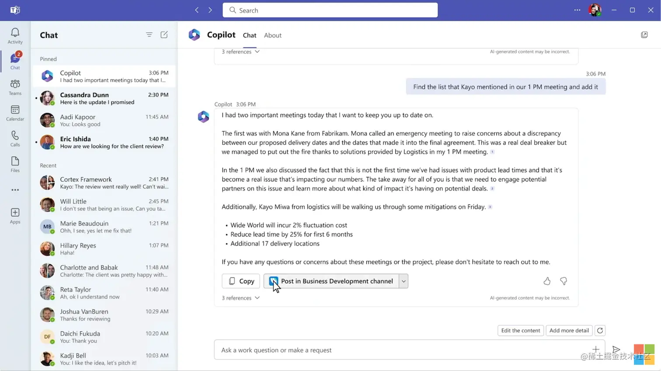The height and width of the screenshot is (371, 661).
Task: Open the Chat section in sidebar
Action: tap(15, 61)
